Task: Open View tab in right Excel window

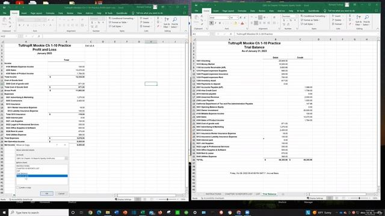Action: pyautogui.click(x=271, y=11)
